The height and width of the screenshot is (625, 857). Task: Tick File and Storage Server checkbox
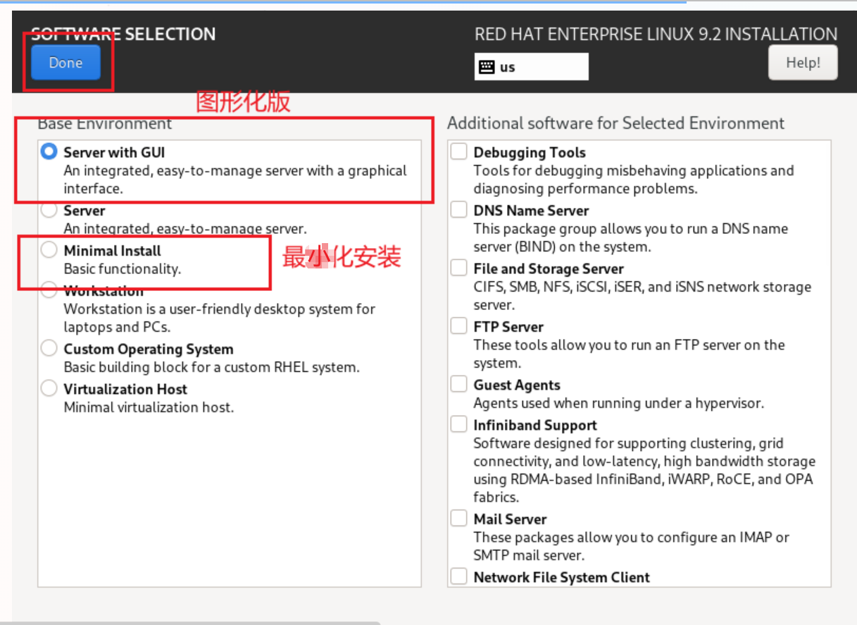pyautogui.click(x=459, y=268)
